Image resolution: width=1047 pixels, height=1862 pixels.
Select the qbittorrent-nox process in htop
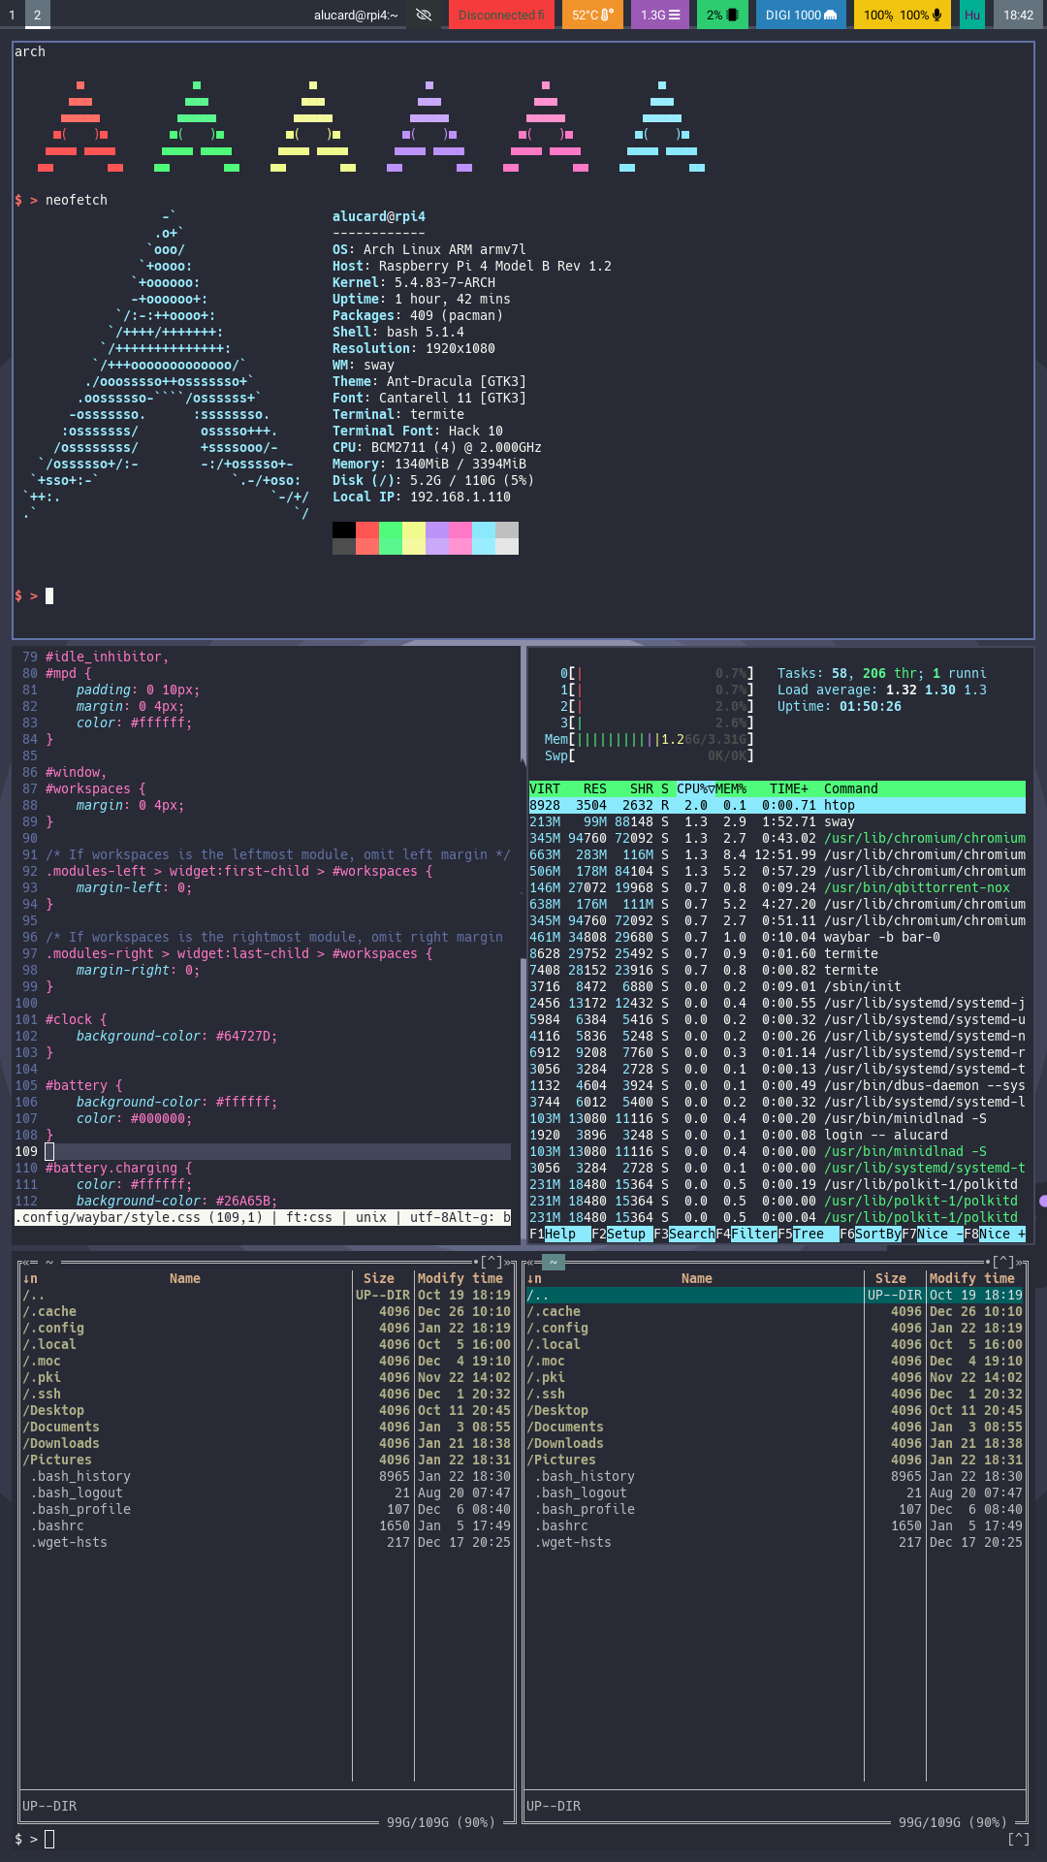pos(777,887)
